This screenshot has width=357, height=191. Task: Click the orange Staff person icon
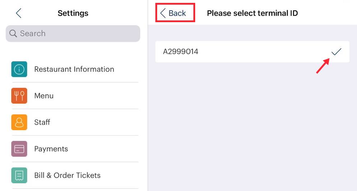pos(19,122)
